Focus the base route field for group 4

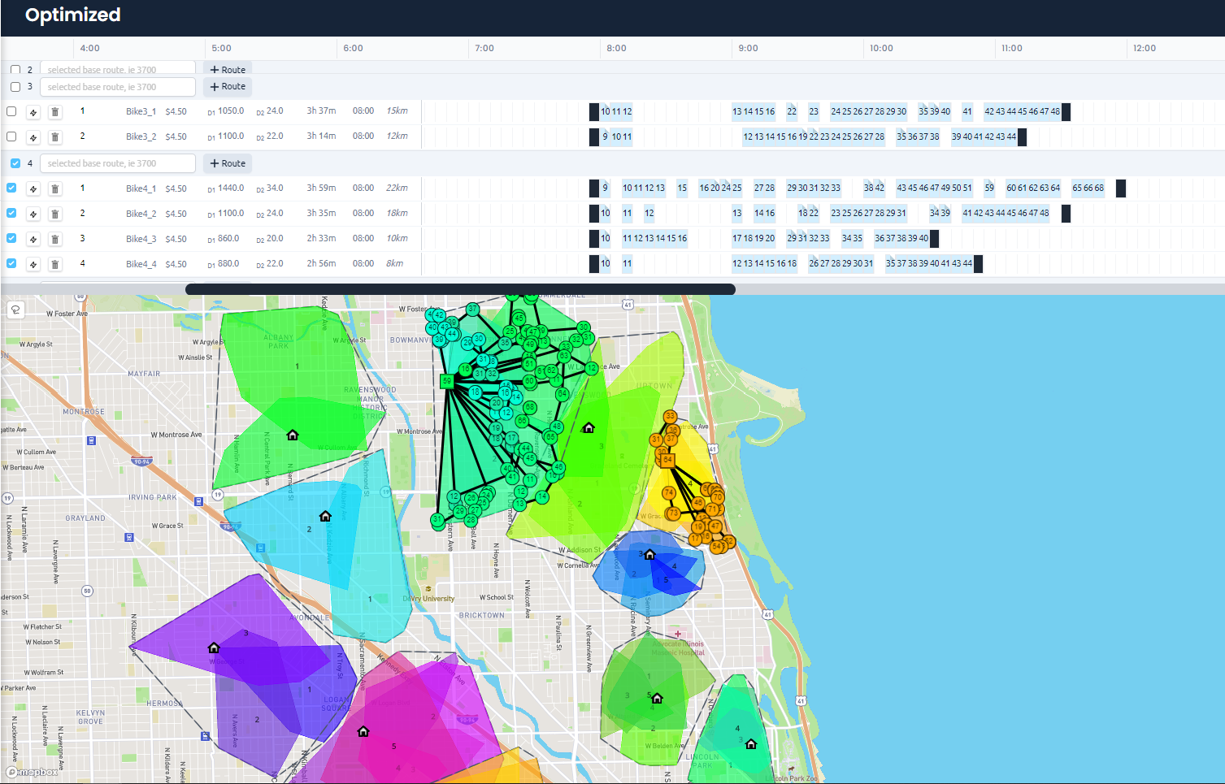118,163
